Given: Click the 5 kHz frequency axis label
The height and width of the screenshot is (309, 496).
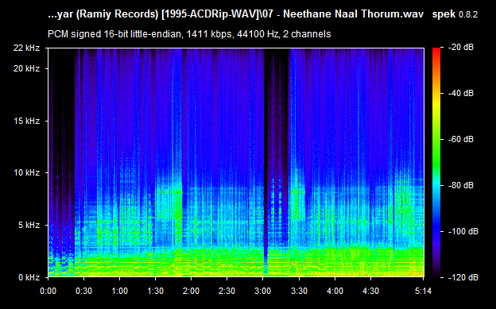Looking at the screenshot, I should click(29, 225).
